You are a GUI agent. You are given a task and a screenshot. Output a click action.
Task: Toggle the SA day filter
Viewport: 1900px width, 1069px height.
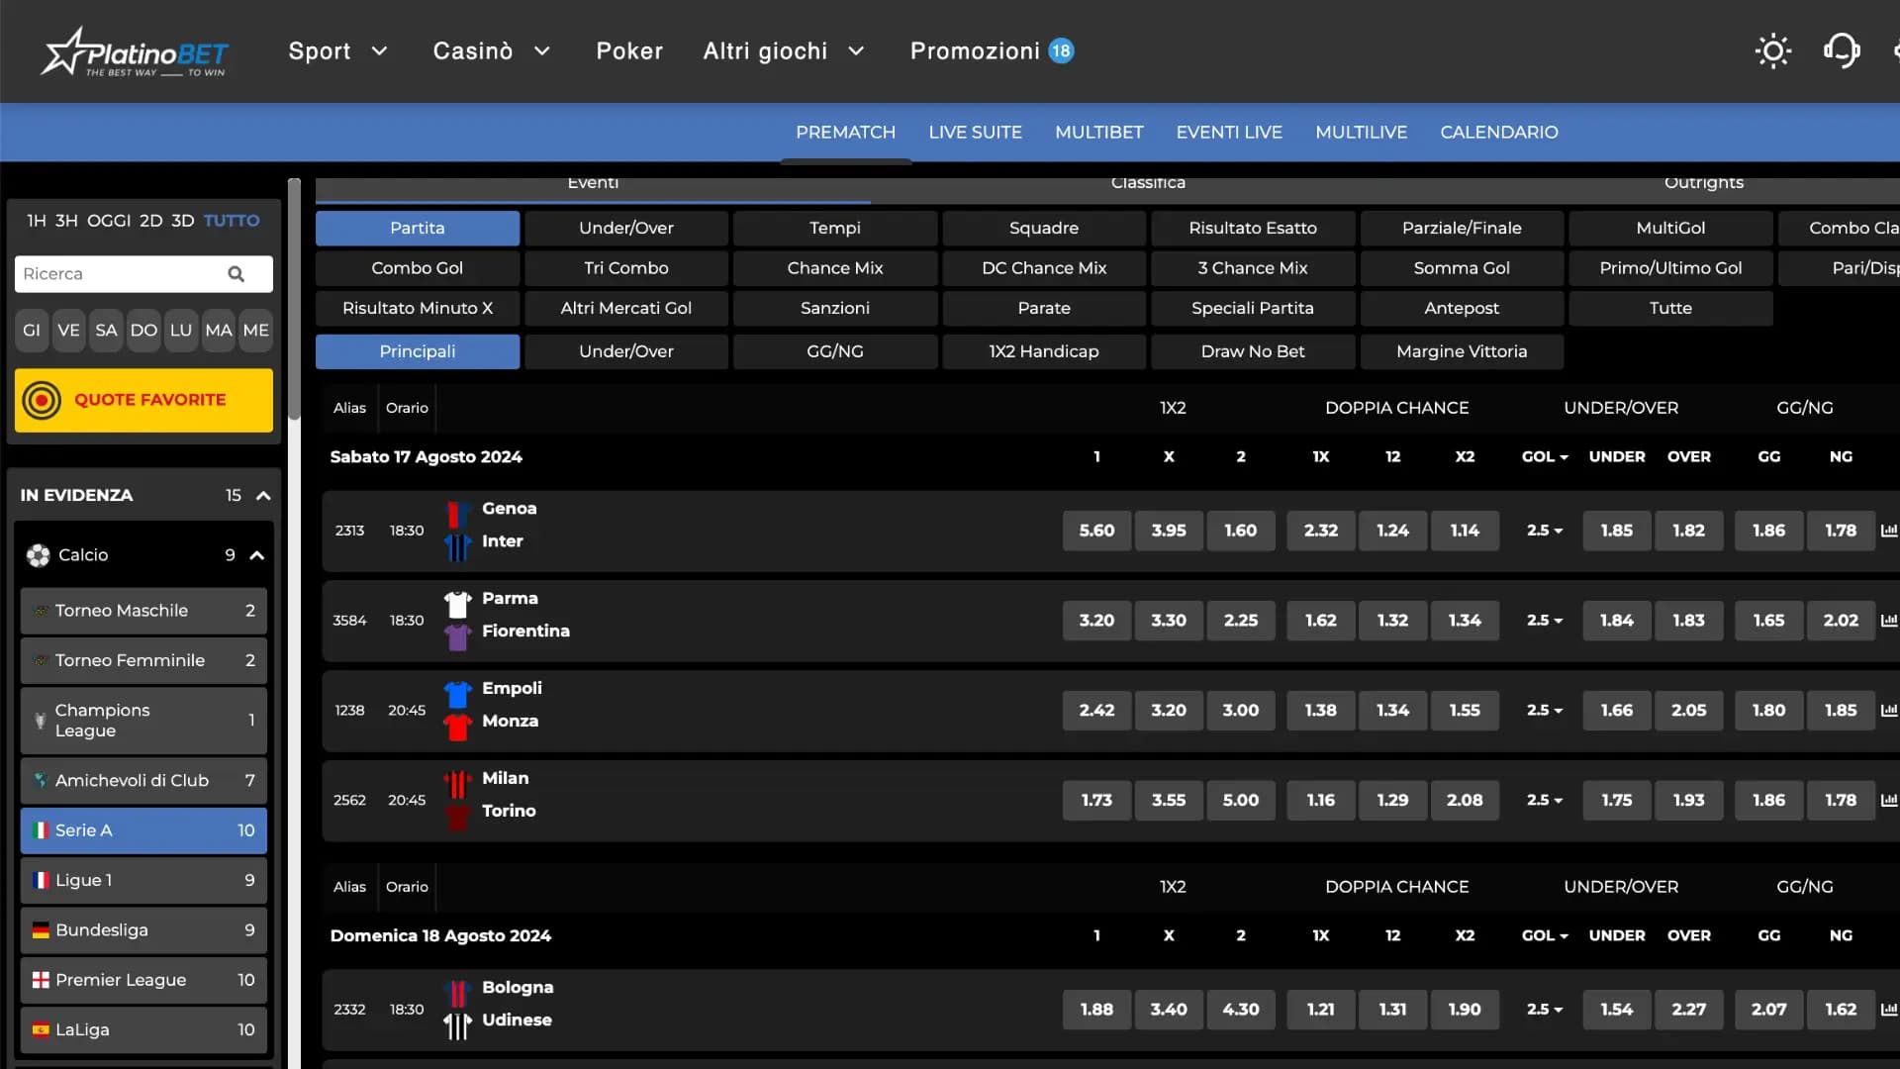105,331
